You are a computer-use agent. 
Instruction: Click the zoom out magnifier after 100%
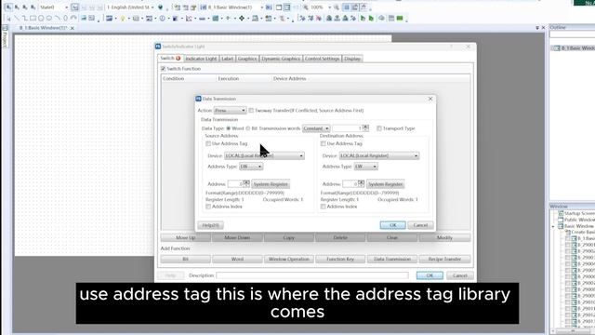tap(337, 7)
